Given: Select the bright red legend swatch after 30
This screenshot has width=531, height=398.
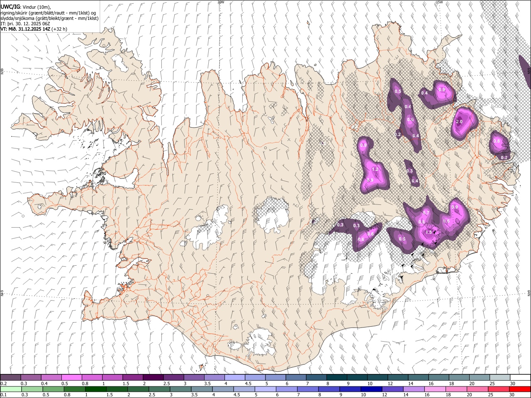Looking at the screenshot, I should (520, 389).
